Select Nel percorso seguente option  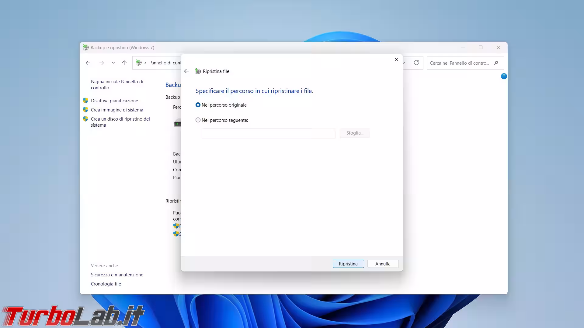click(x=198, y=120)
